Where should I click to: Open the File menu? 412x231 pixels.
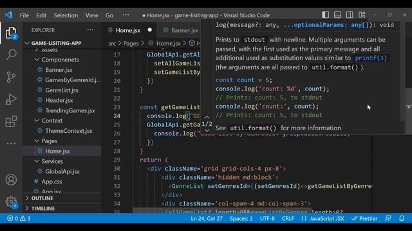pyautogui.click(x=24, y=15)
